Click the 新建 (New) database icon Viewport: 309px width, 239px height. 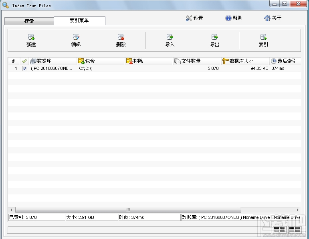click(31, 37)
